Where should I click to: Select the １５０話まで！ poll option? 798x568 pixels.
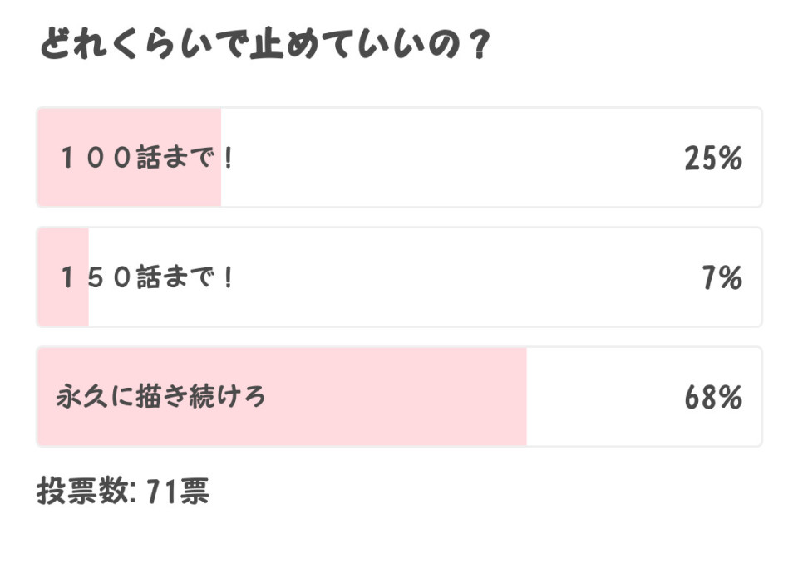tap(399, 277)
